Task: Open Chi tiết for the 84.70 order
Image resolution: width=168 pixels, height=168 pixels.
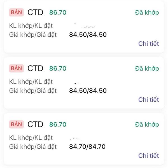Action: 148,156
